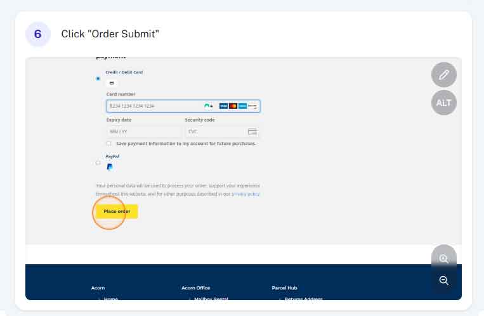The width and height of the screenshot is (484, 316).
Task: Open the privacy policy link
Action: coord(245,194)
